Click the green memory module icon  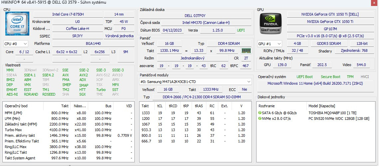coord(246,51)
